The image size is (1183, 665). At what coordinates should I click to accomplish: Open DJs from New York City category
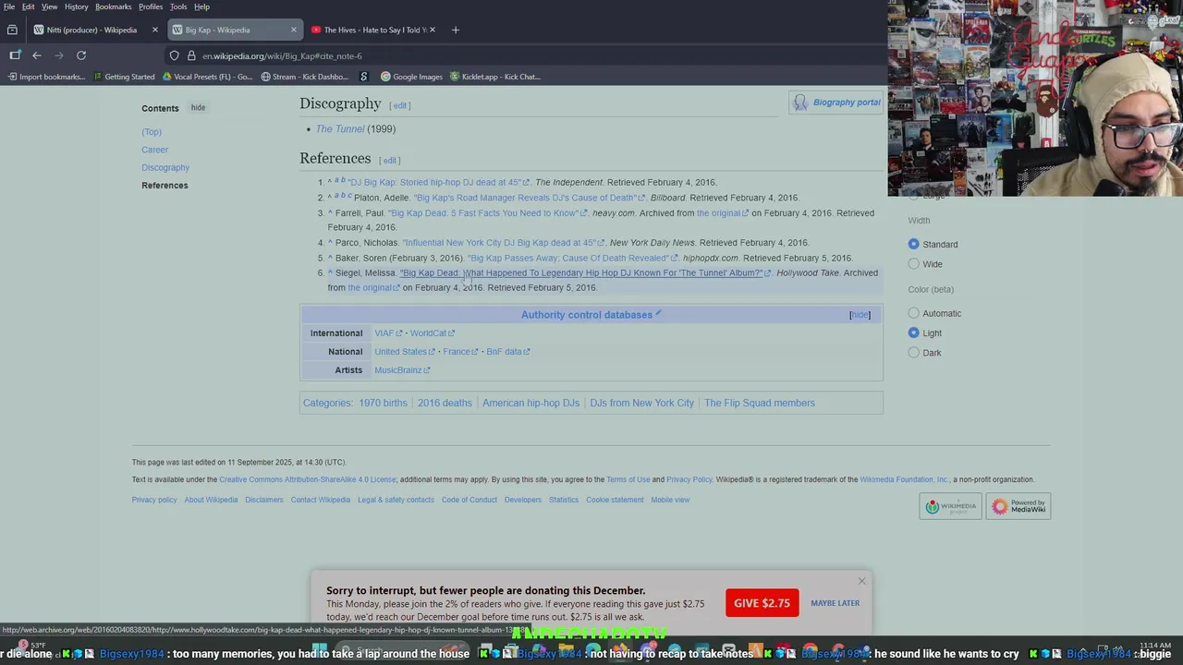[x=641, y=403]
